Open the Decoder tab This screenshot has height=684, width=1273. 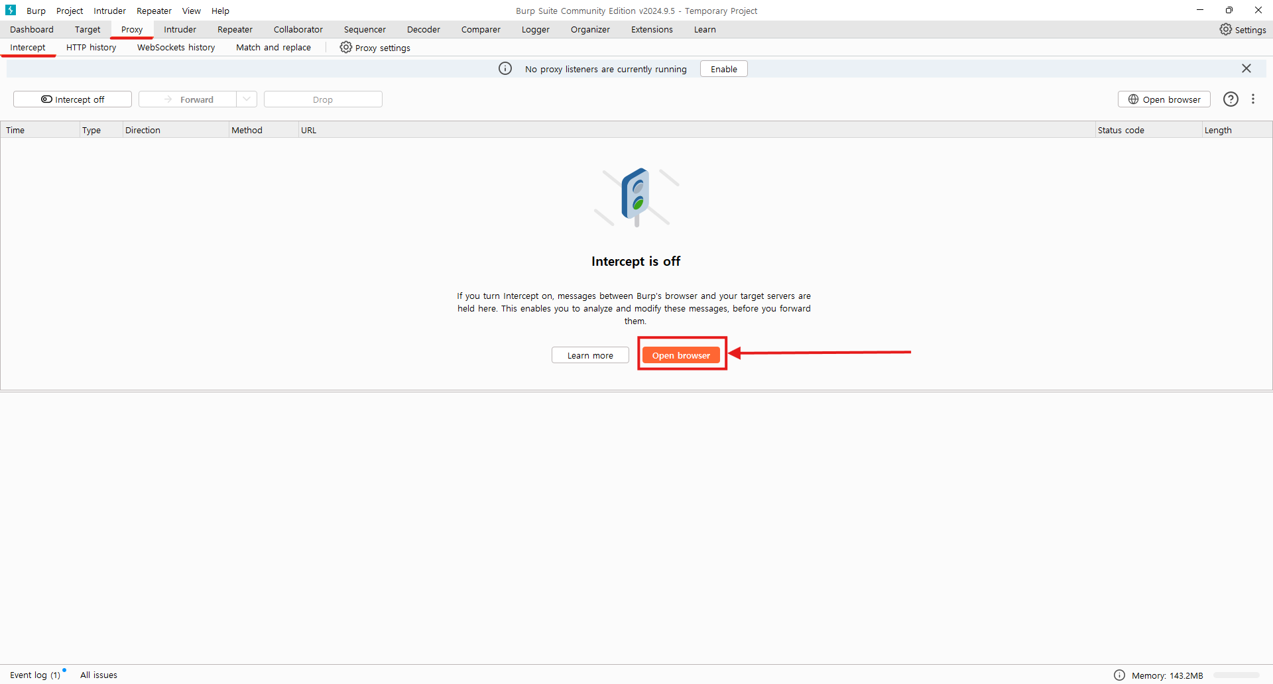tap(424, 30)
